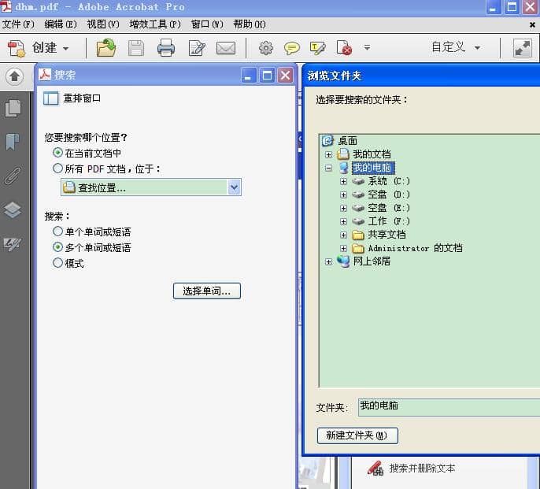Click the Folder (文件夹) input field
The height and width of the screenshot is (489, 540).
click(449, 407)
